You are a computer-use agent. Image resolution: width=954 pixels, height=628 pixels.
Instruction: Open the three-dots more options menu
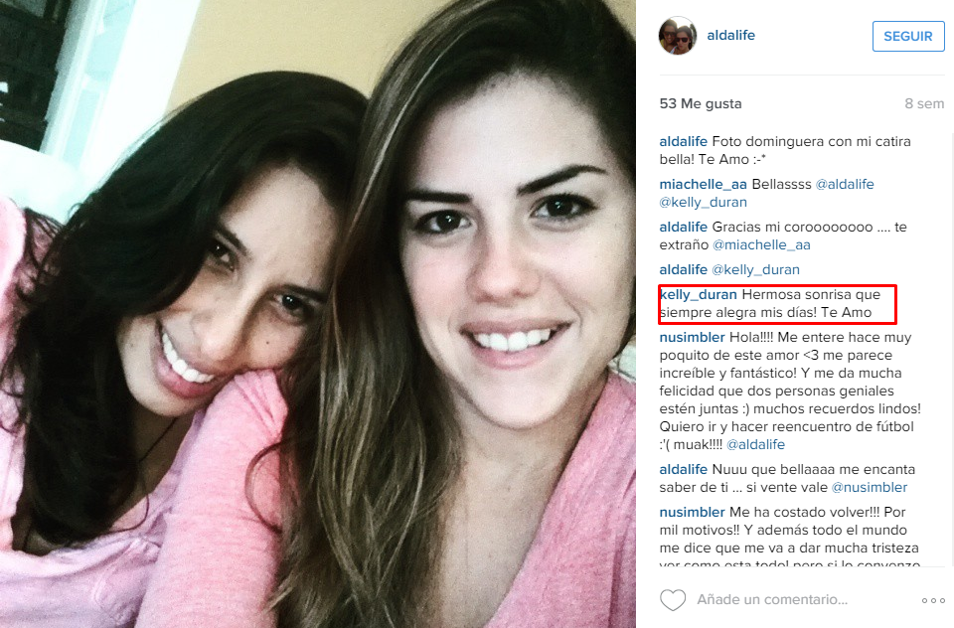coord(933,600)
